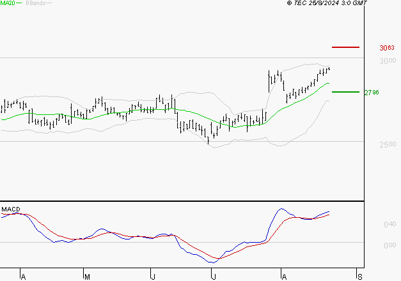
Task: Click the 2500 price axis label
Action: point(388,144)
